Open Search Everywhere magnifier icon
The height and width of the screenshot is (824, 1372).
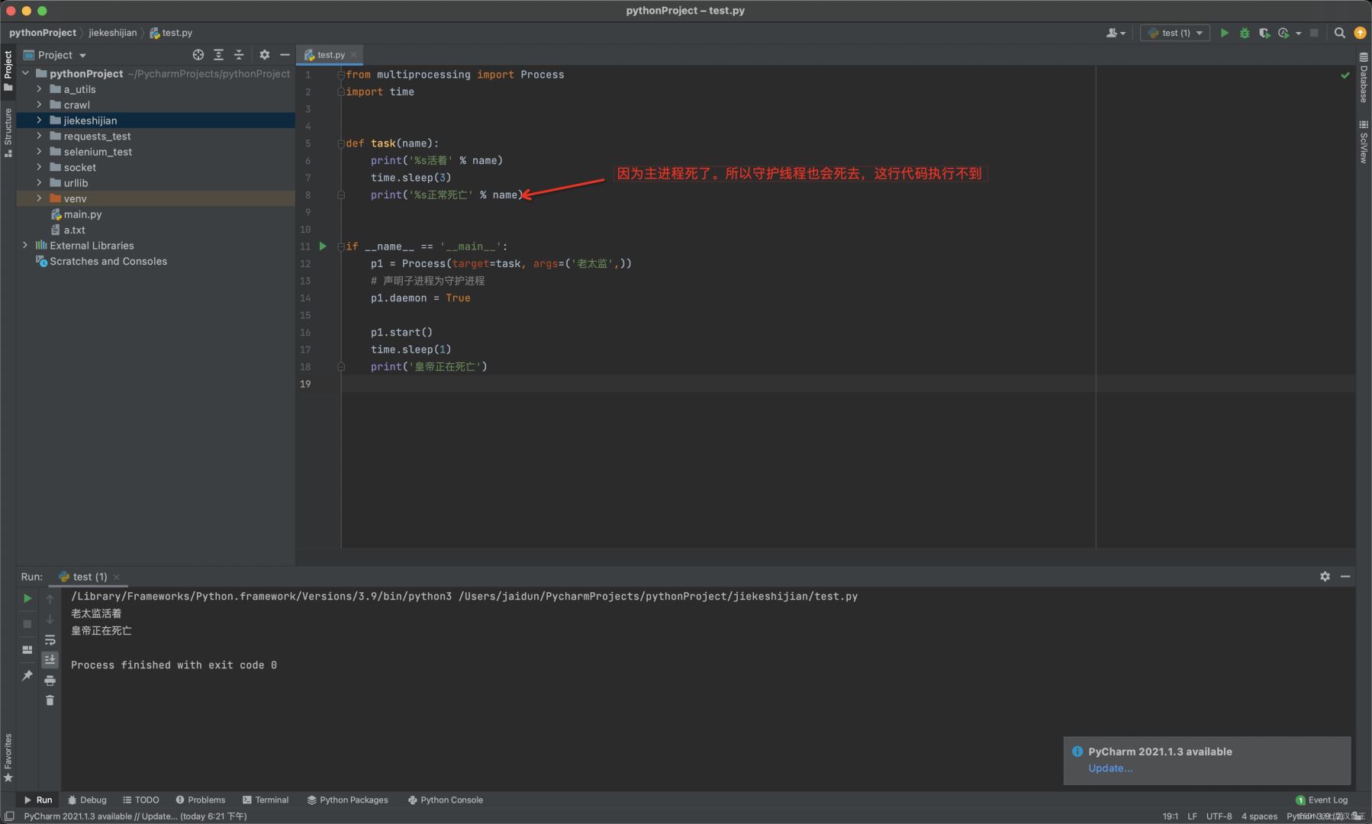[1339, 33]
